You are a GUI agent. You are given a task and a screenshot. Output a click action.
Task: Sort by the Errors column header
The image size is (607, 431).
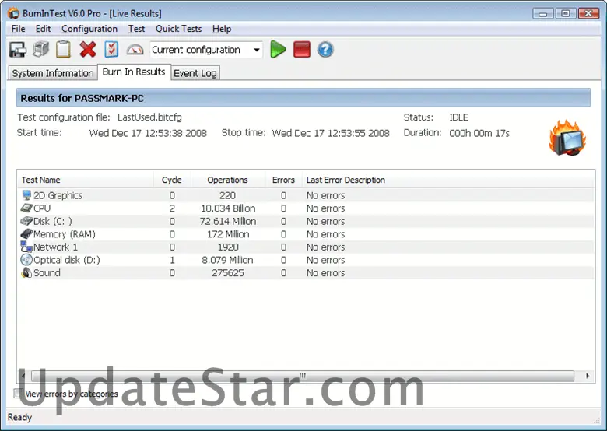pyautogui.click(x=283, y=180)
